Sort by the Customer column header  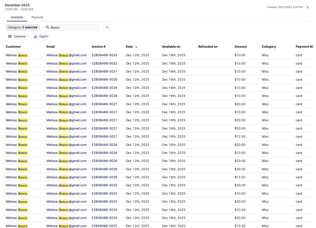click(13, 46)
